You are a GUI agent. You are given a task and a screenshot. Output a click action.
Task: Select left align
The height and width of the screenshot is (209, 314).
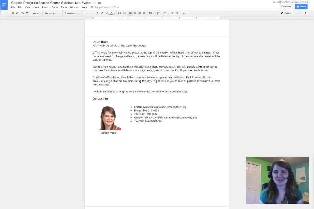click(130, 13)
